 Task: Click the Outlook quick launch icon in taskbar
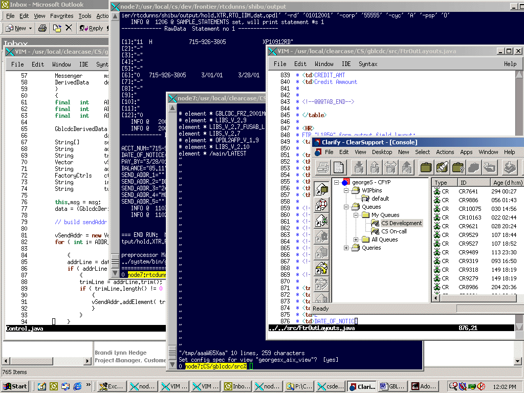pyautogui.click(x=53, y=386)
